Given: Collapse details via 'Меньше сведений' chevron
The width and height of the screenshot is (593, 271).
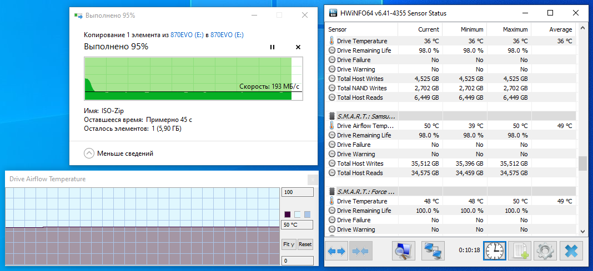Looking at the screenshot, I should click(89, 154).
